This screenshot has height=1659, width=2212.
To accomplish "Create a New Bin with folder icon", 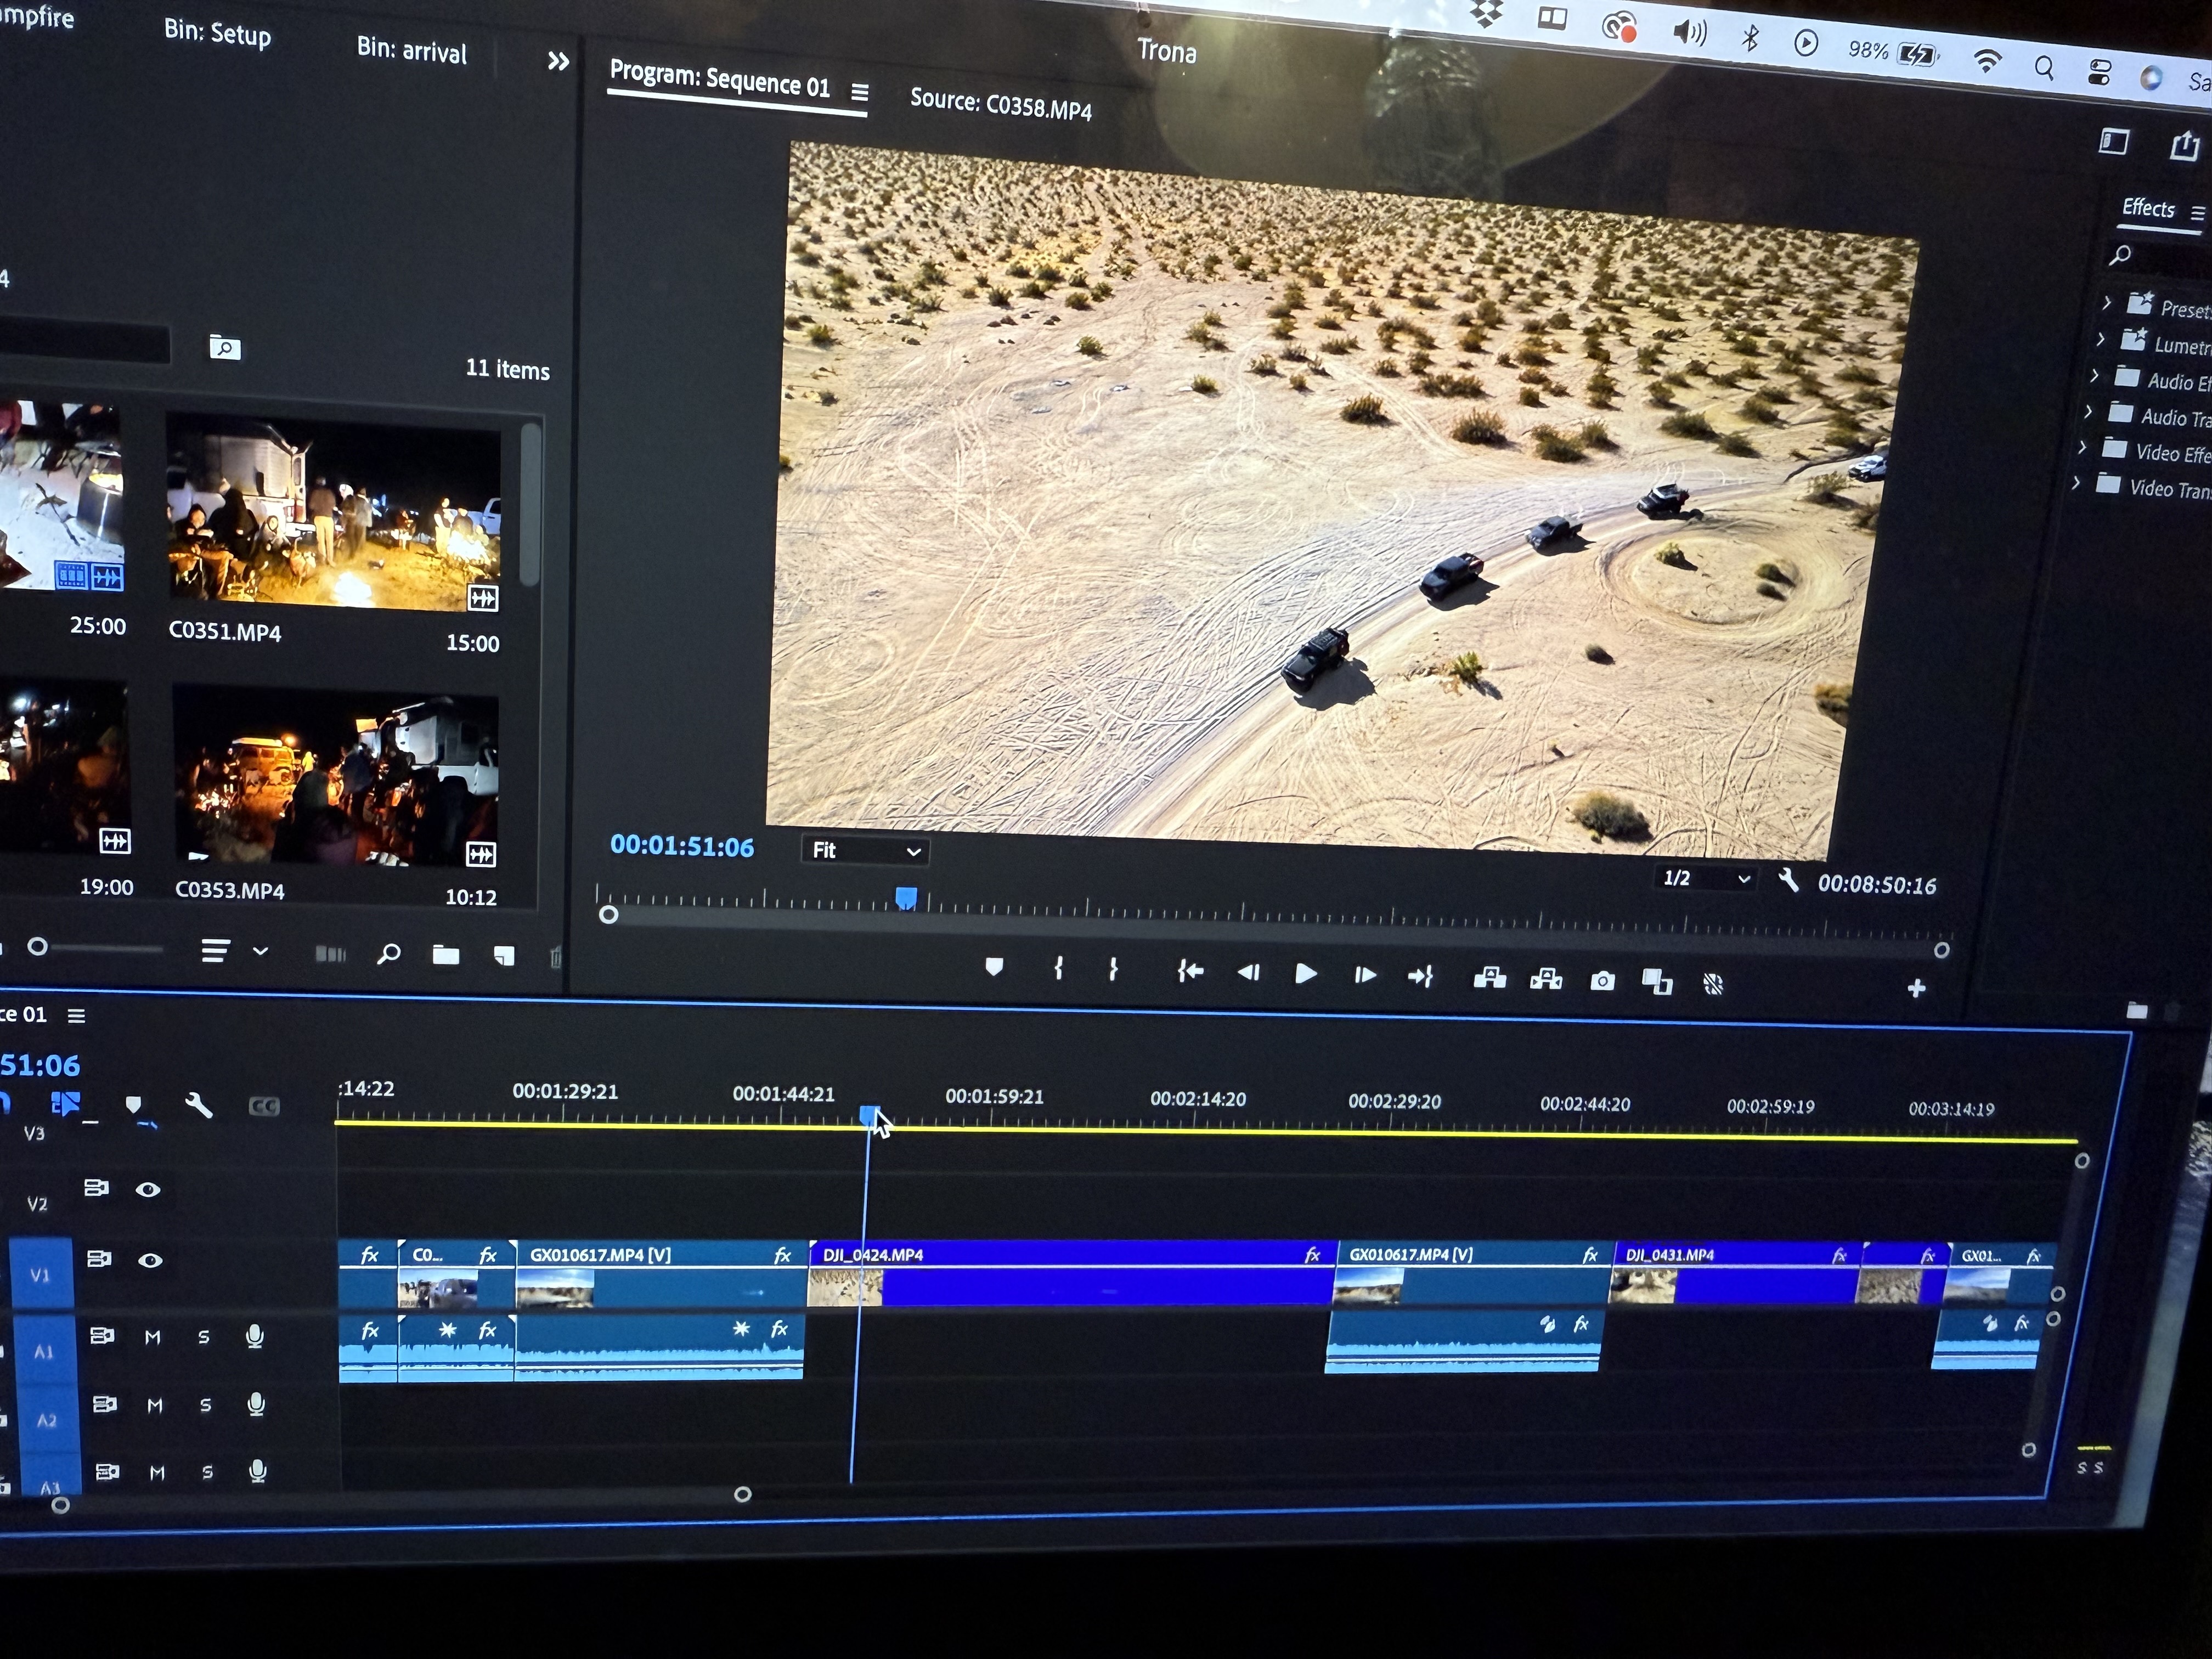I will click(446, 955).
